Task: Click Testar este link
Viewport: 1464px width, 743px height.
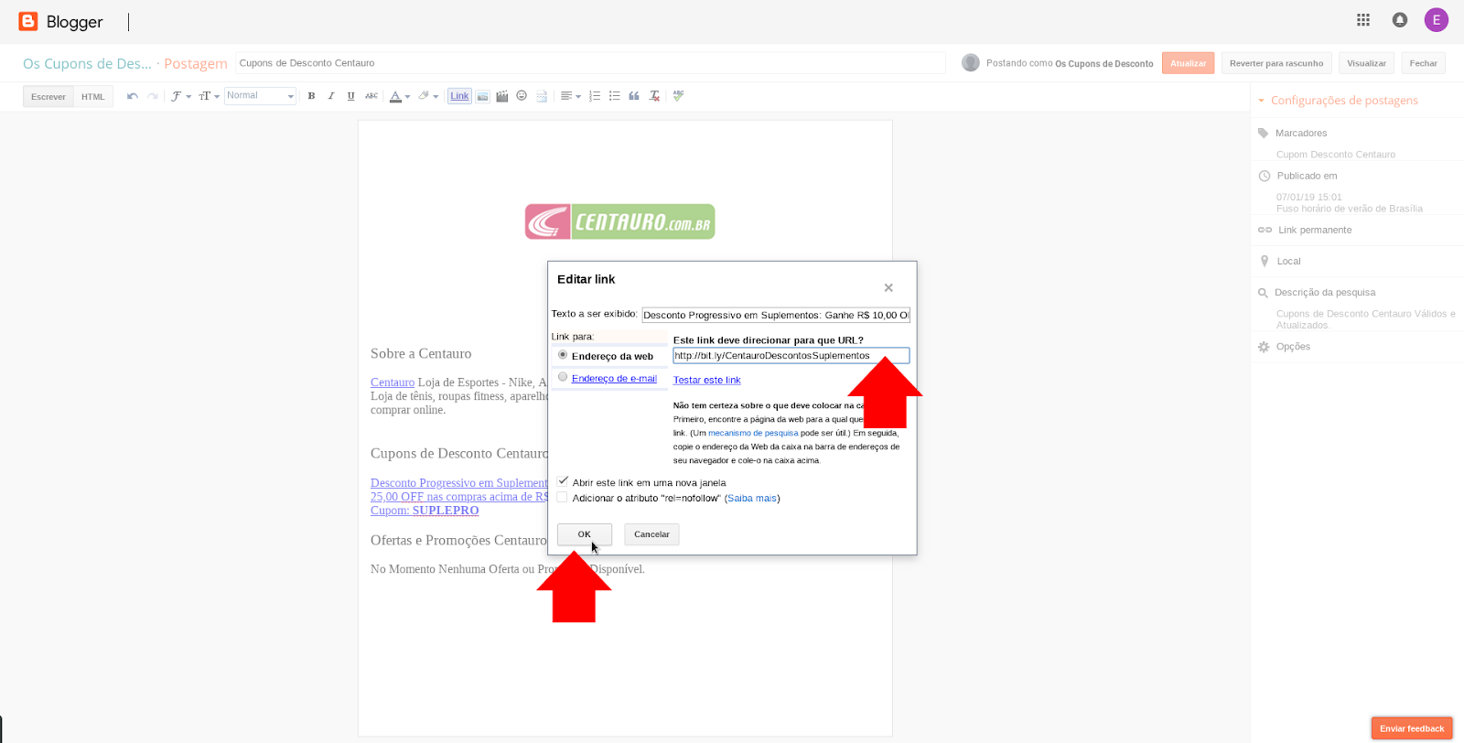Action: [x=707, y=380]
